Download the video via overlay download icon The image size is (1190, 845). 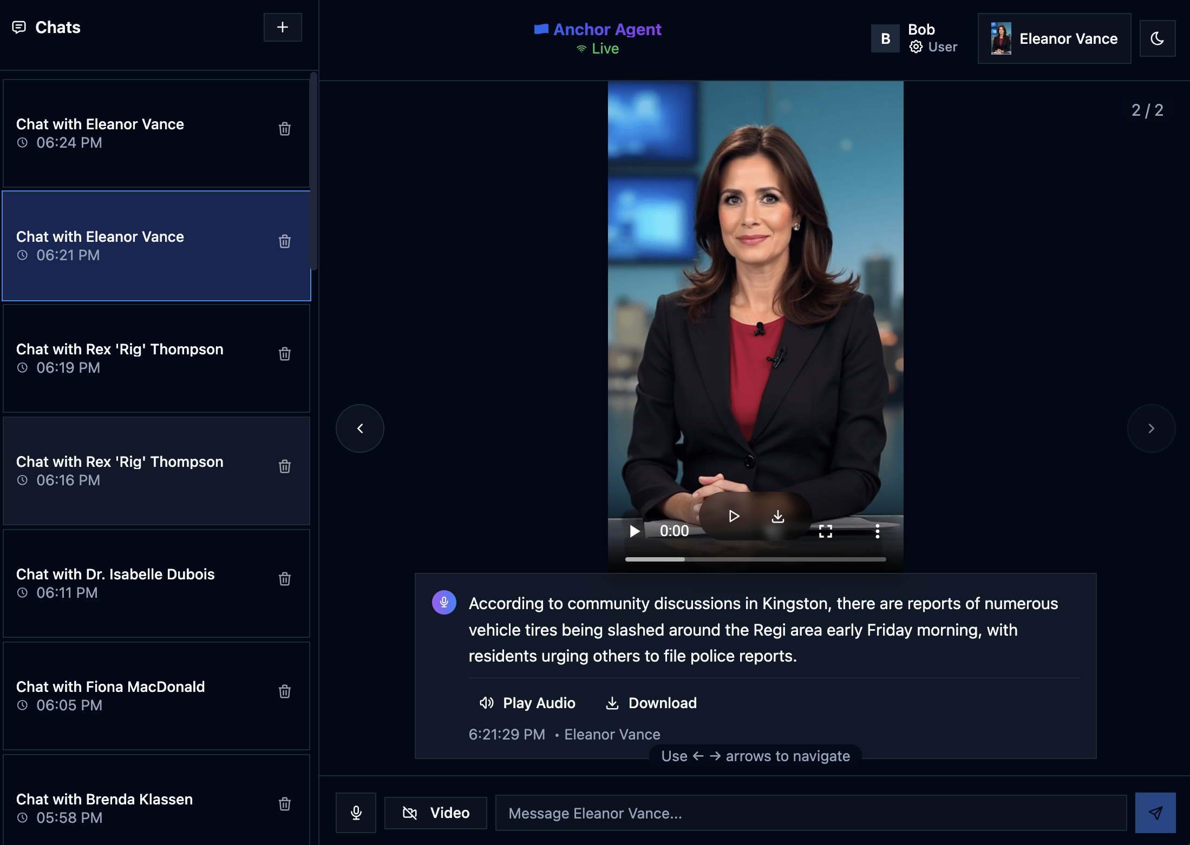point(777,516)
